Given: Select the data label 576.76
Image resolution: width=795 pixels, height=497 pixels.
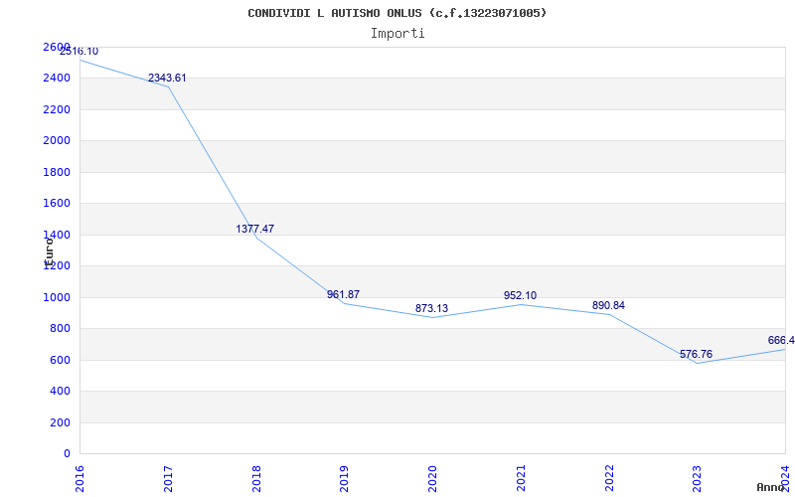Looking at the screenshot, I should 697,355.
